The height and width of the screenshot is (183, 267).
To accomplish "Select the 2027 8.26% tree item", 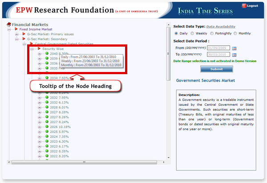I will 59,117.
